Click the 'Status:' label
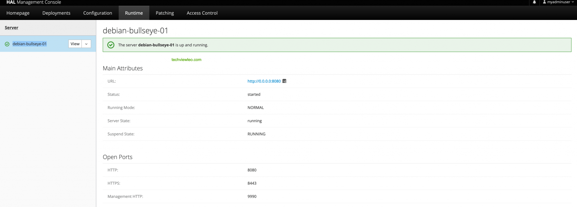Image resolution: width=577 pixels, height=207 pixels. 114,94
